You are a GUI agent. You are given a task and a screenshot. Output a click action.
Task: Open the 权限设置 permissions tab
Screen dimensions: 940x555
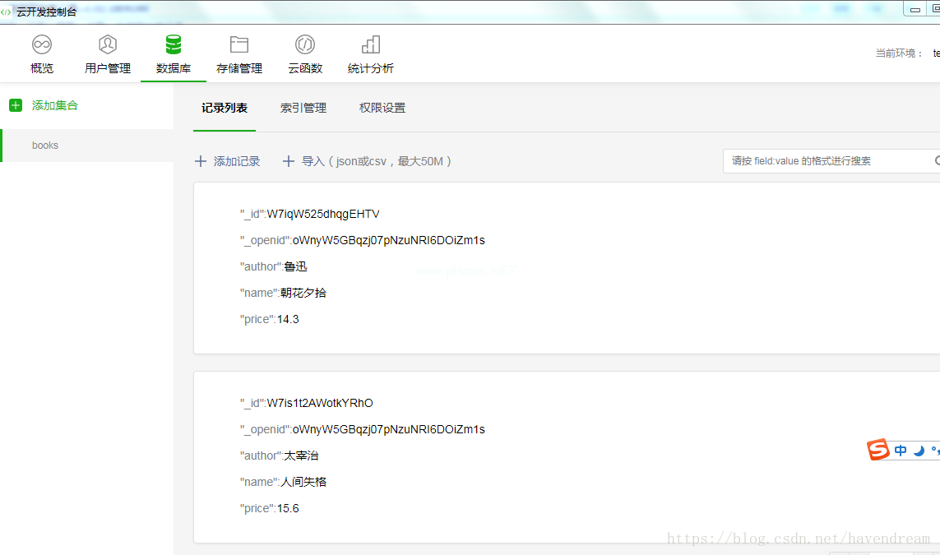pyautogui.click(x=382, y=108)
